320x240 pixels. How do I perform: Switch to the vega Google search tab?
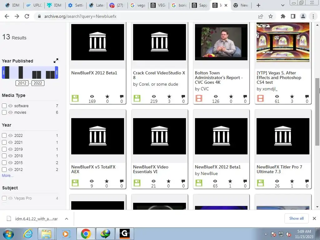click(138, 5)
